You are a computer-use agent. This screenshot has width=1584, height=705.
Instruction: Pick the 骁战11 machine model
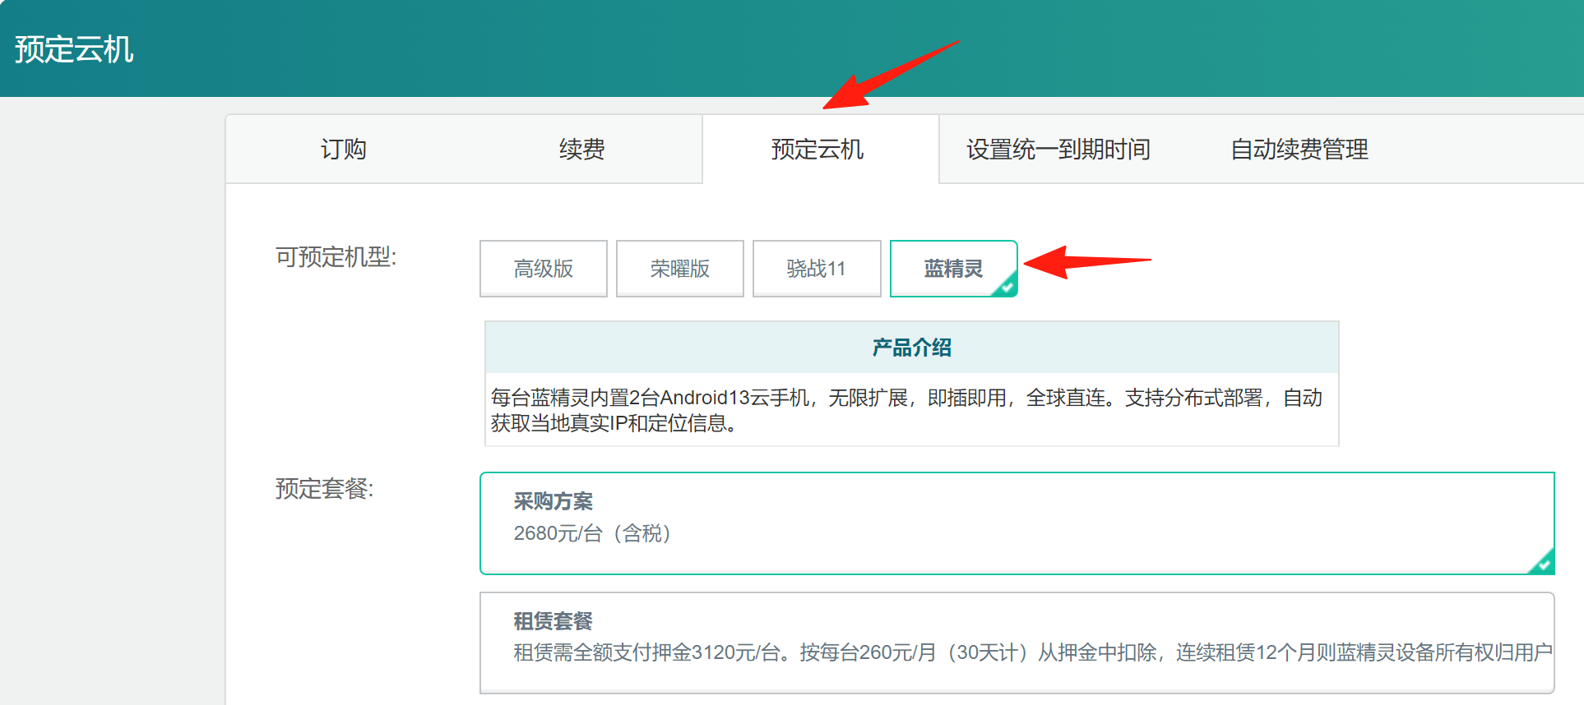pyautogui.click(x=816, y=269)
